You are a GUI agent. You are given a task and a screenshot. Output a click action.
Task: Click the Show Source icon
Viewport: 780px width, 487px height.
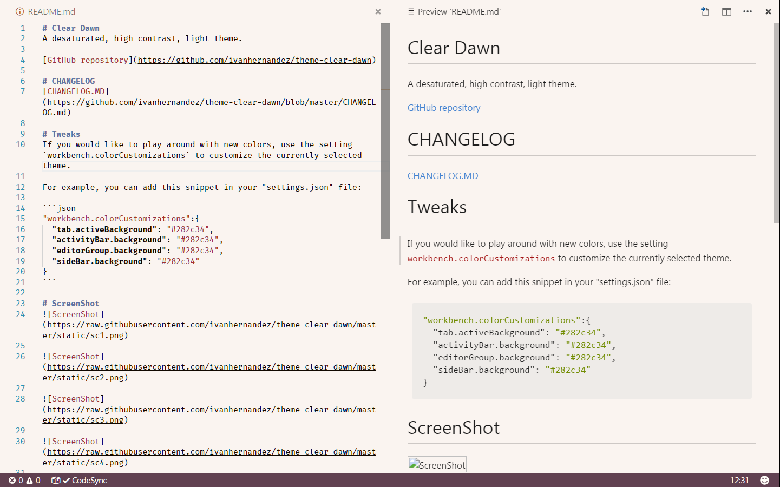[x=705, y=11]
